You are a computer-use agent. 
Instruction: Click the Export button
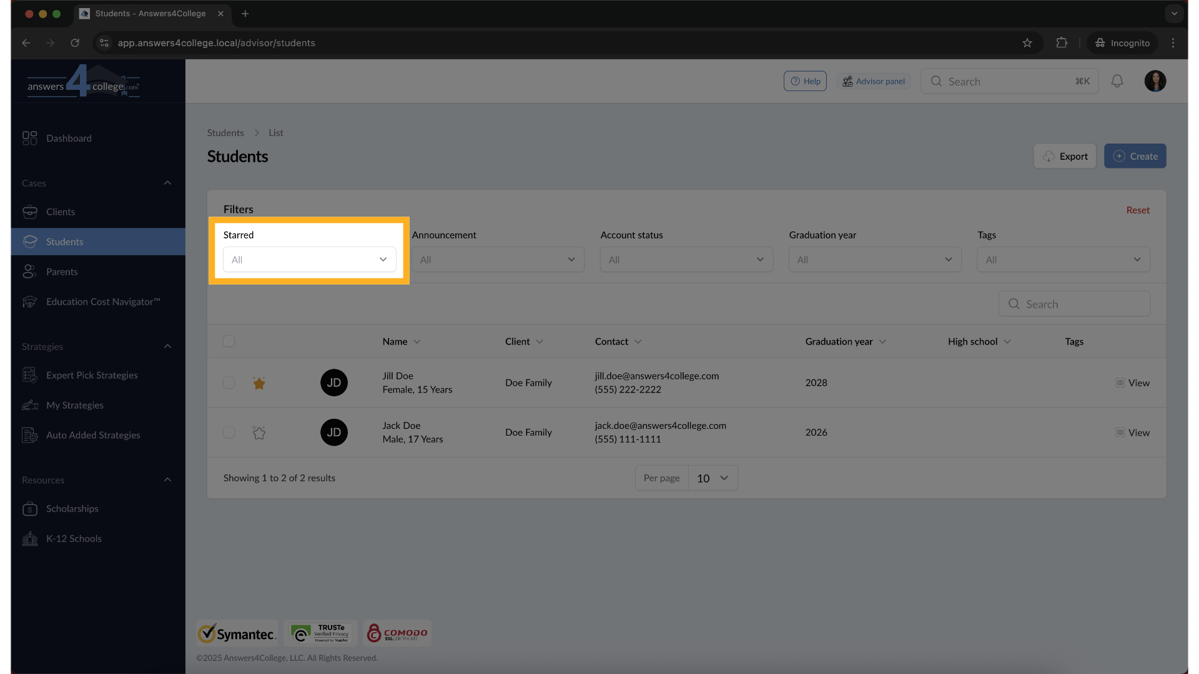tap(1065, 156)
